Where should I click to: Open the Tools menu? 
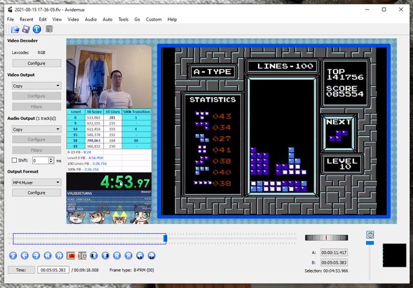point(123,19)
